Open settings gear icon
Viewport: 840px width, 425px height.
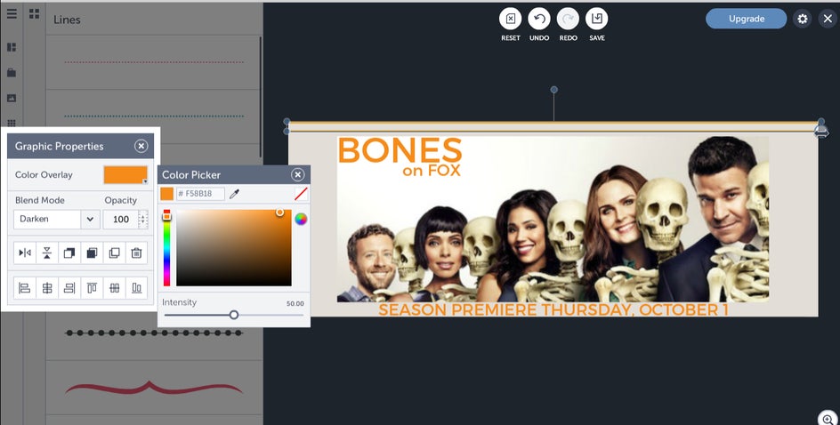coord(802,19)
